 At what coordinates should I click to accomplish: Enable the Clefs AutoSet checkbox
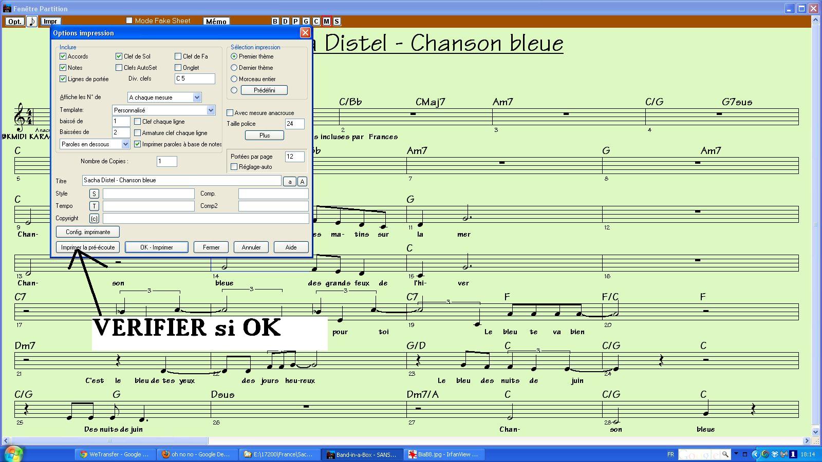click(x=119, y=68)
